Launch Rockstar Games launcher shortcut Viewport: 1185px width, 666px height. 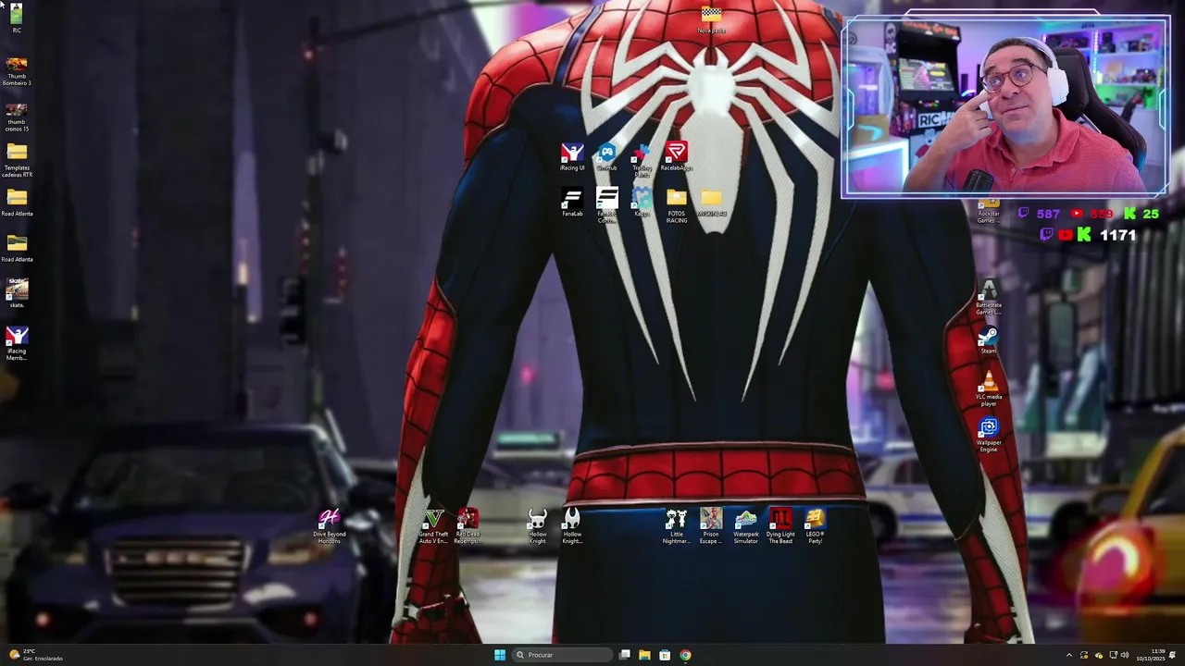(x=989, y=212)
